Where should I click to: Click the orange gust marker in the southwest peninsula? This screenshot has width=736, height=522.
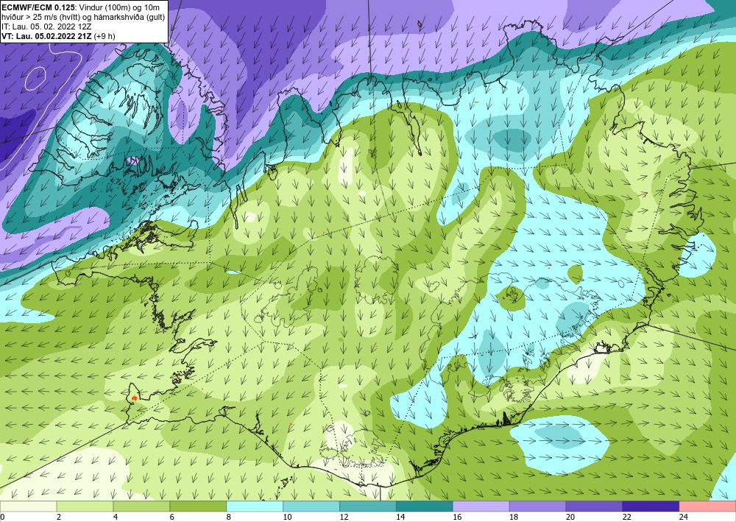[x=135, y=398]
